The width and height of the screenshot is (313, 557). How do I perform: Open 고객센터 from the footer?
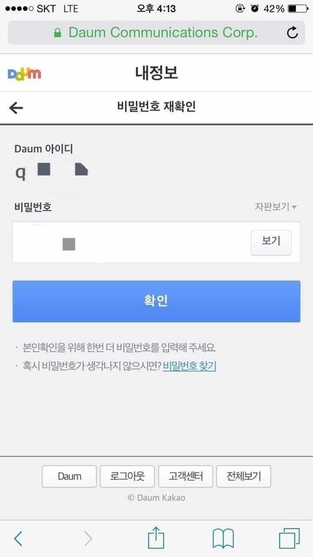click(186, 477)
